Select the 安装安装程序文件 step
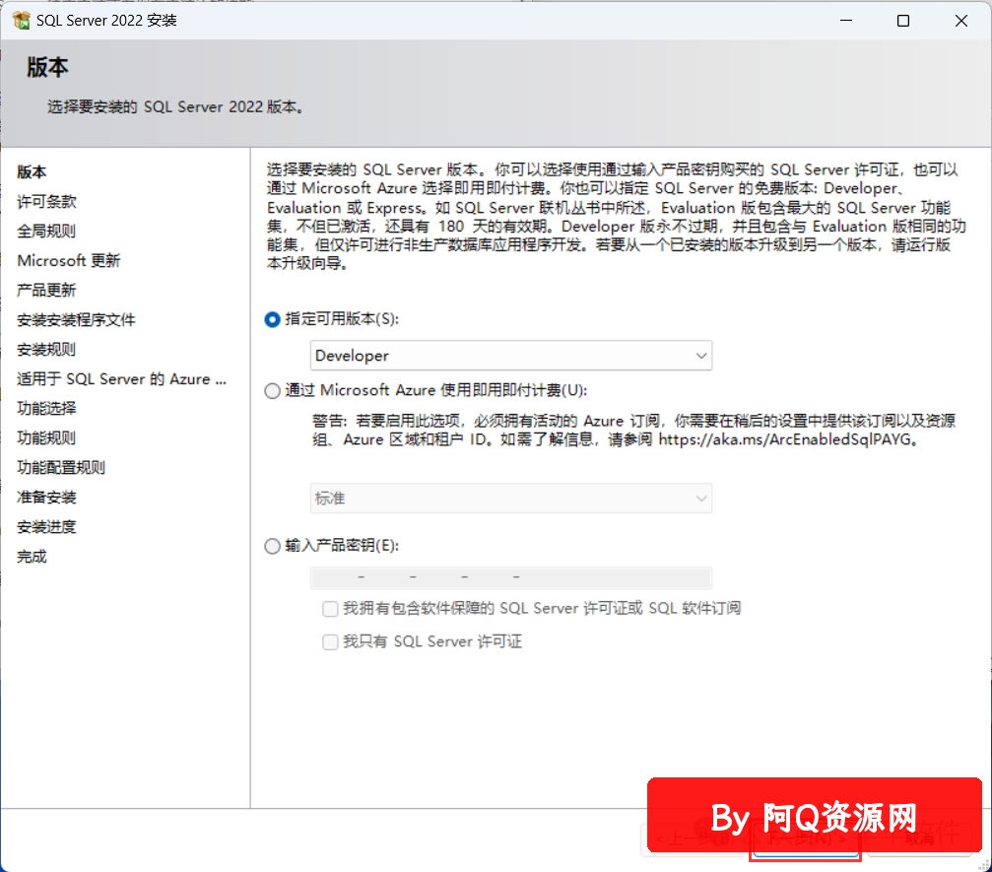 [x=76, y=320]
